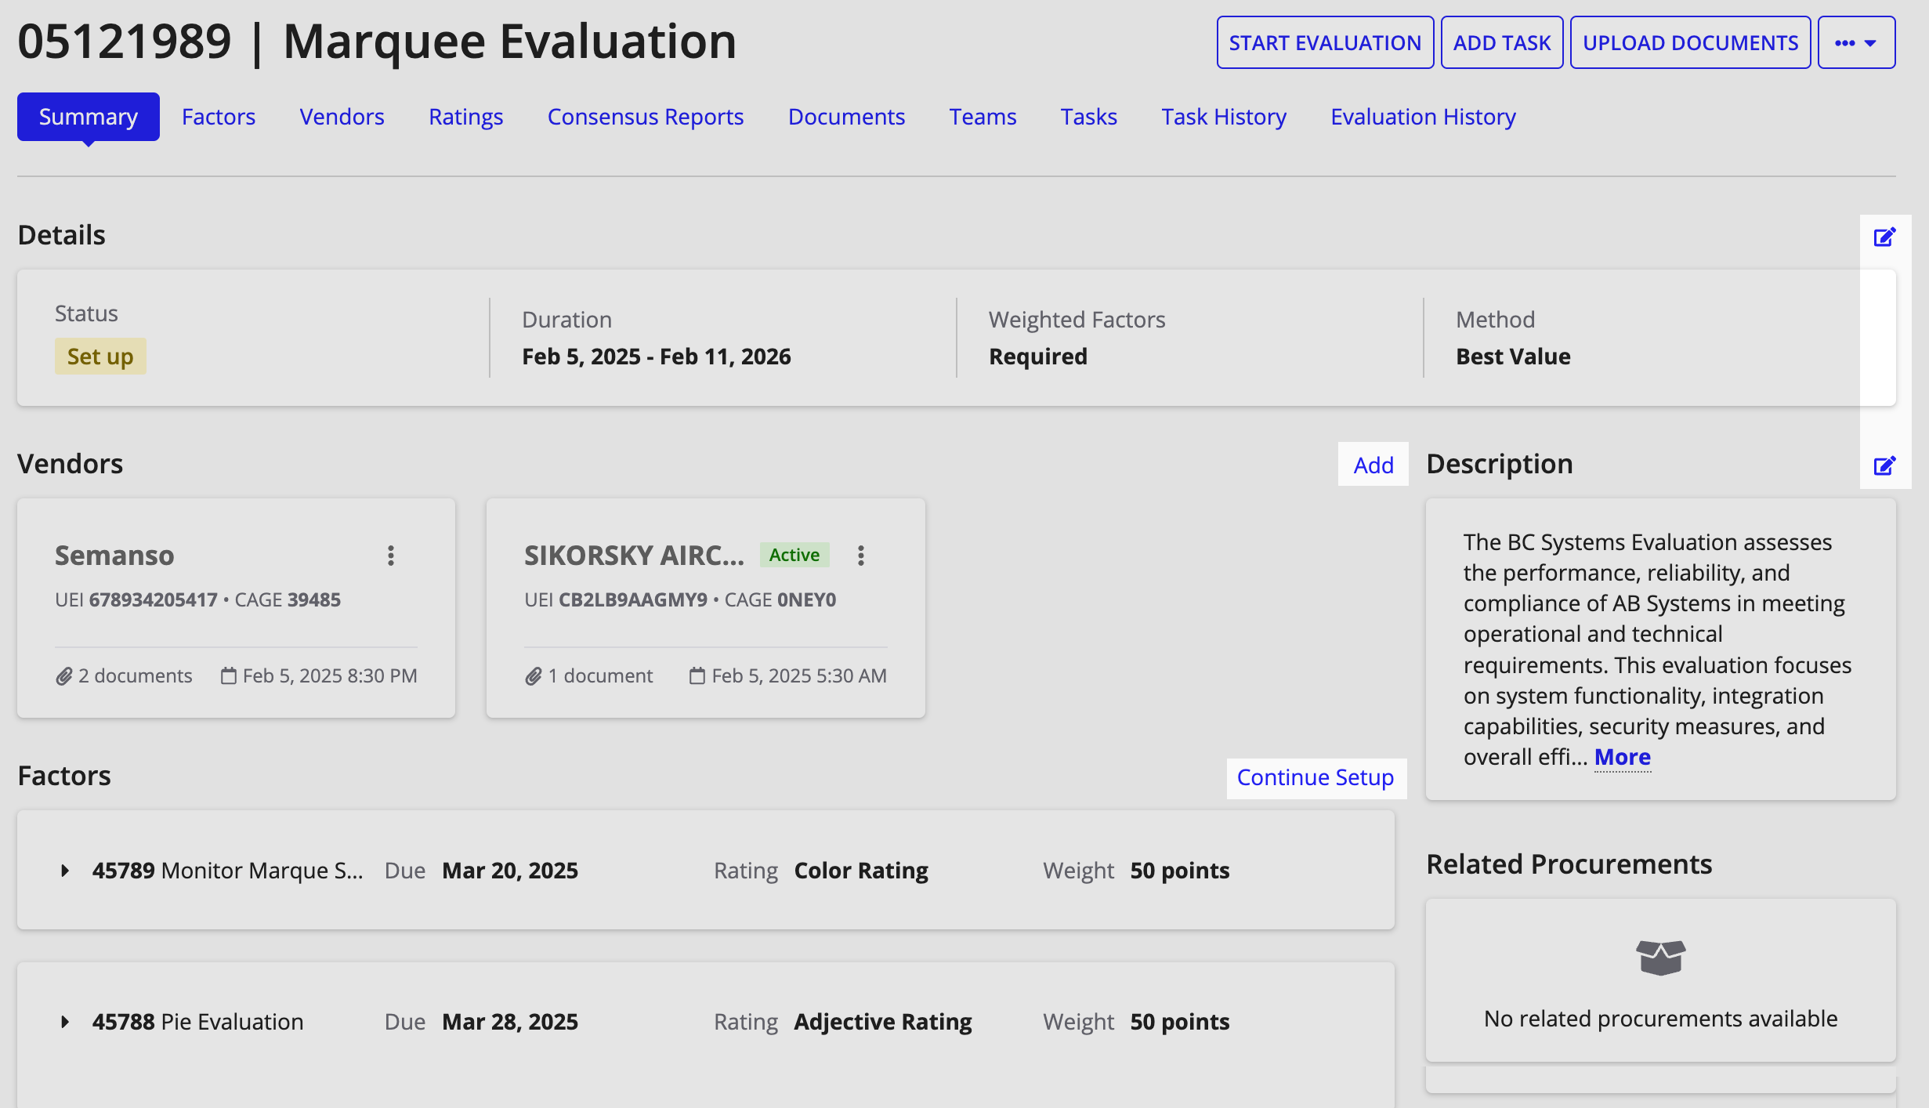This screenshot has width=1929, height=1108.
Task: Click UPLOAD DOCUMENTS button
Action: pyautogui.click(x=1690, y=42)
